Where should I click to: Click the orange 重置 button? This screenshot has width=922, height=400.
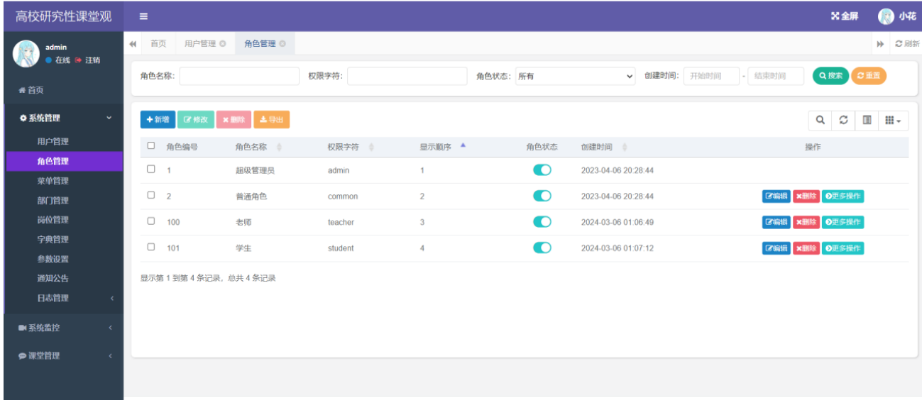pos(869,76)
